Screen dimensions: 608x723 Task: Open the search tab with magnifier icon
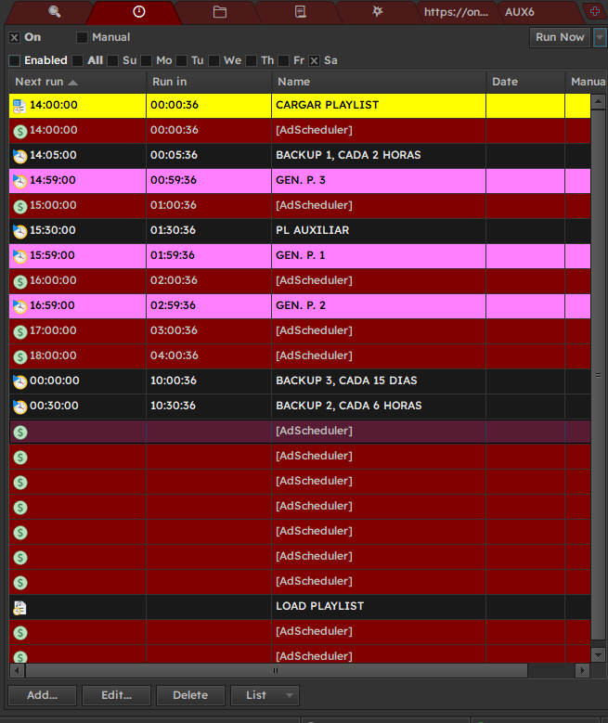[x=54, y=12]
